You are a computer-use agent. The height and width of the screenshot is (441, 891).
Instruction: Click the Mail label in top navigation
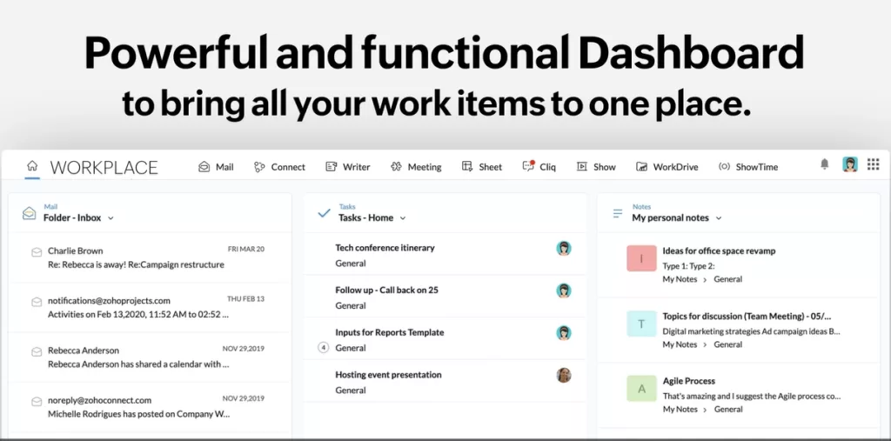click(x=224, y=167)
